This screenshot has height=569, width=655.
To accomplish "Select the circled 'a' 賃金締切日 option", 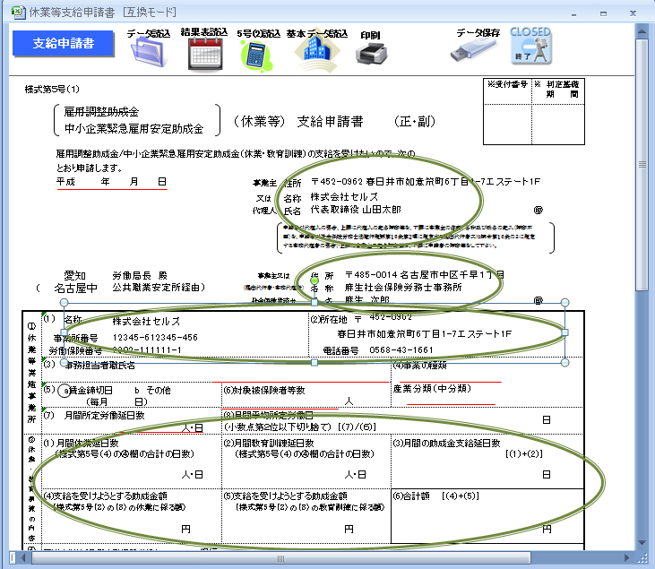I will (x=65, y=391).
